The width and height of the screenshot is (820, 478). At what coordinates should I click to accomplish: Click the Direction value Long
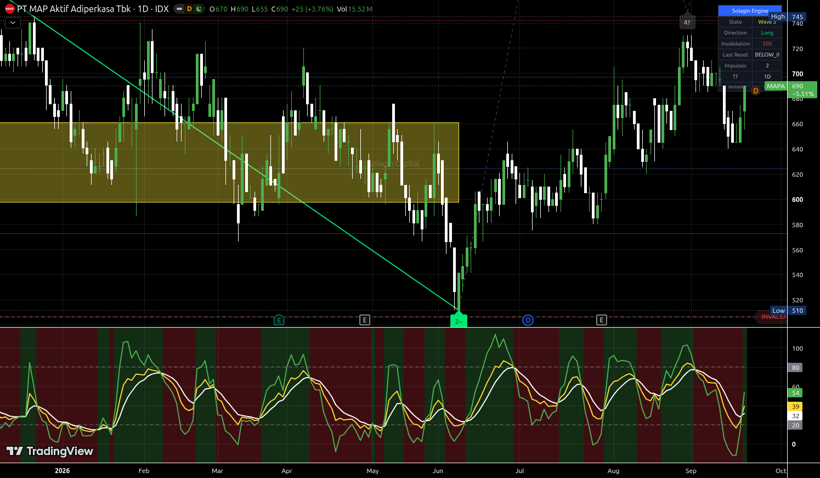tap(767, 33)
